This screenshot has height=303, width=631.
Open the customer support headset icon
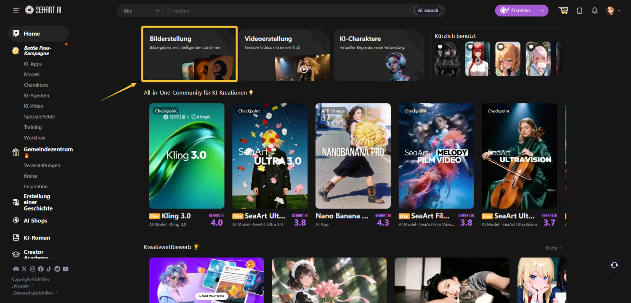point(614,265)
